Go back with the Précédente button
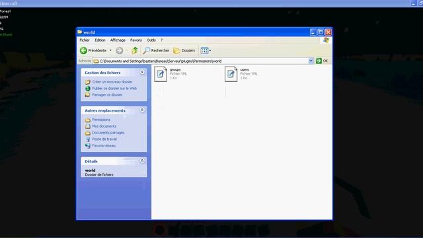Image resolution: width=423 pixels, height=238 pixels. pos(93,50)
